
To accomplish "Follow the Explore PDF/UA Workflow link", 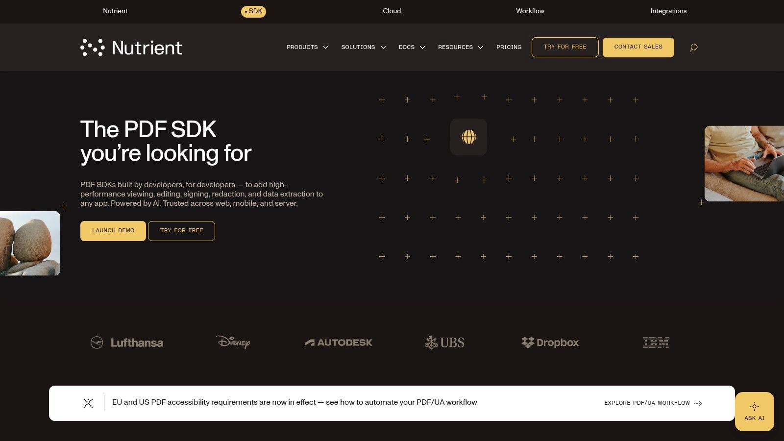I will click(x=653, y=403).
